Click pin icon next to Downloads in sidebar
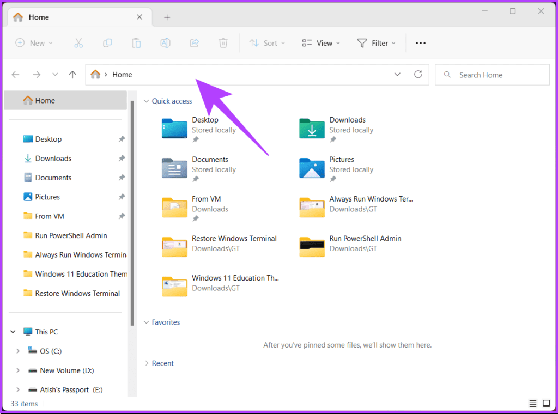The height and width of the screenshot is (414, 558). (x=122, y=159)
